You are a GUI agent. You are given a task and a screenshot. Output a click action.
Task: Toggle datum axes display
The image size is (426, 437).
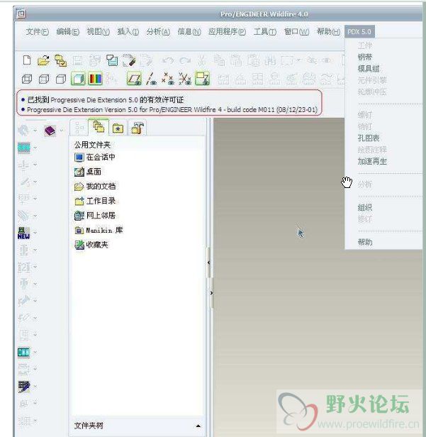151,79
